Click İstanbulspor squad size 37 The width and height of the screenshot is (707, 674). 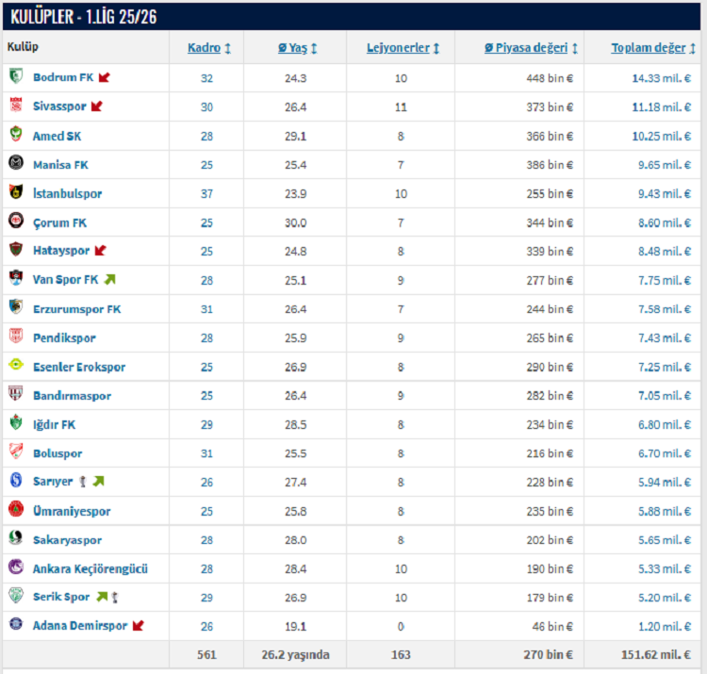pos(206,194)
